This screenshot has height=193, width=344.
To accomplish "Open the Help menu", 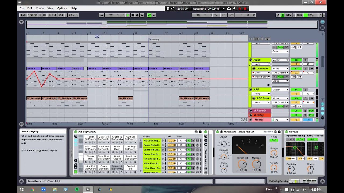I will [74, 8].
